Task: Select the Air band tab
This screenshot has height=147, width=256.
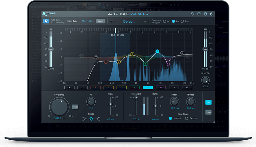Action: pyautogui.click(x=187, y=87)
